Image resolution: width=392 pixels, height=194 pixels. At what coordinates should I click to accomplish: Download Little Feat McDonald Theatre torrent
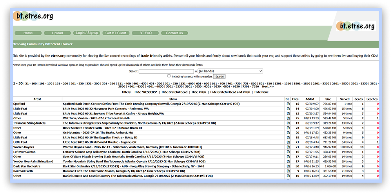288,142
